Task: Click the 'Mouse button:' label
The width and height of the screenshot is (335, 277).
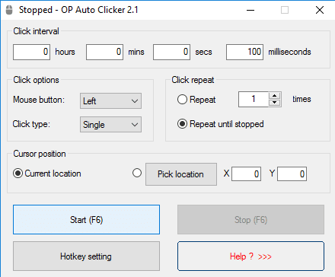Action: [39, 100]
